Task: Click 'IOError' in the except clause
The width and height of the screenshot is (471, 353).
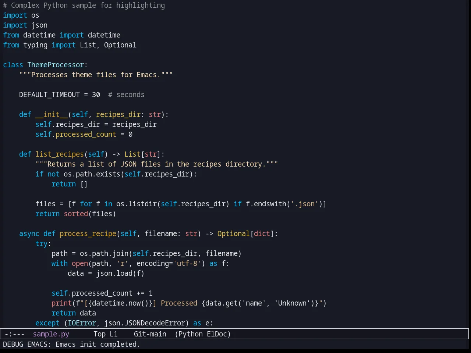Action: coord(82,323)
